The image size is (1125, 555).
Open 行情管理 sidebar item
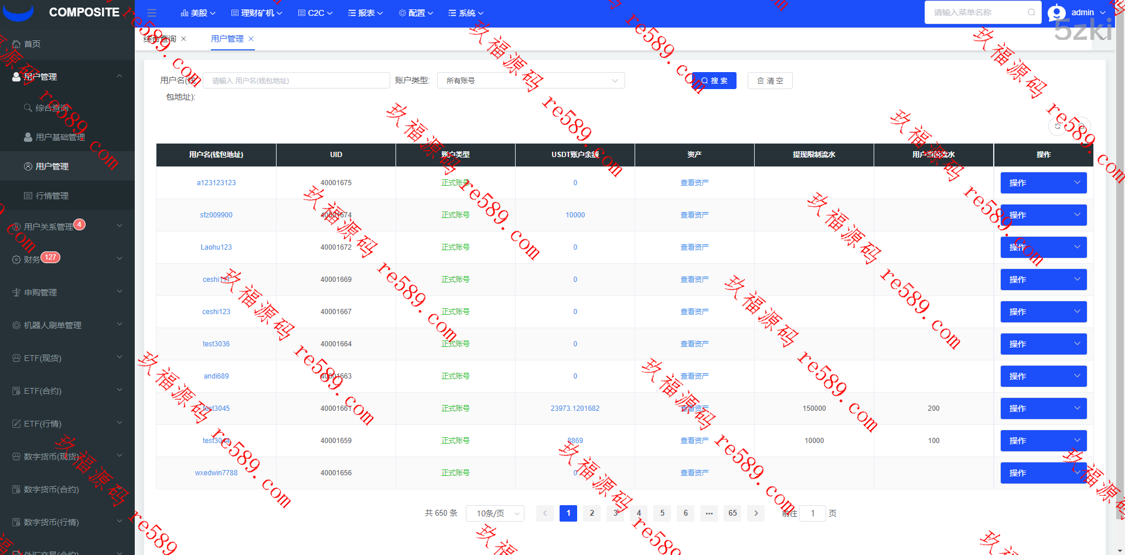(52, 196)
